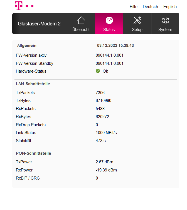187x210 pixels.
Task: Open the Übersicht tab label
Action: click(81, 30)
